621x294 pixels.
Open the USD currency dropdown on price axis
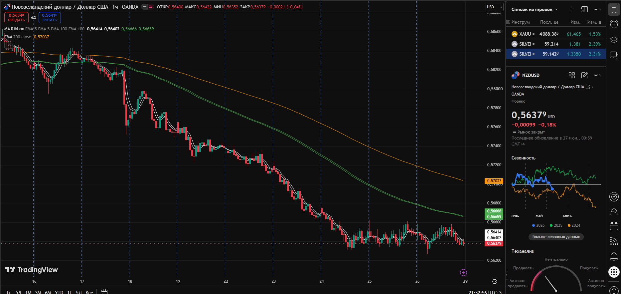(494, 7)
